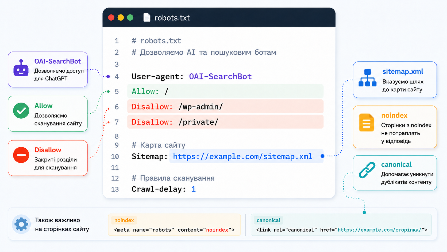Click text 'Дозволяємо сканування сайту'

coord(58,119)
